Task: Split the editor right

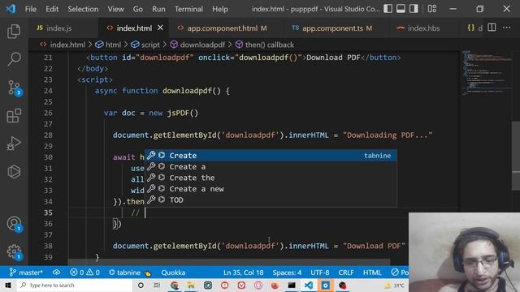Action: tap(492, 28)
